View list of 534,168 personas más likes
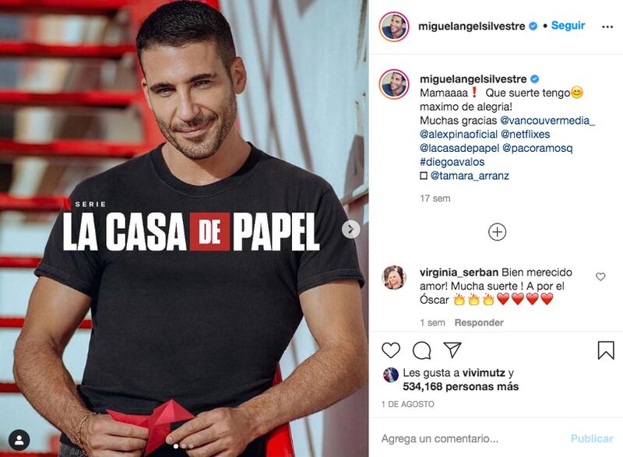 click(460, 386)
